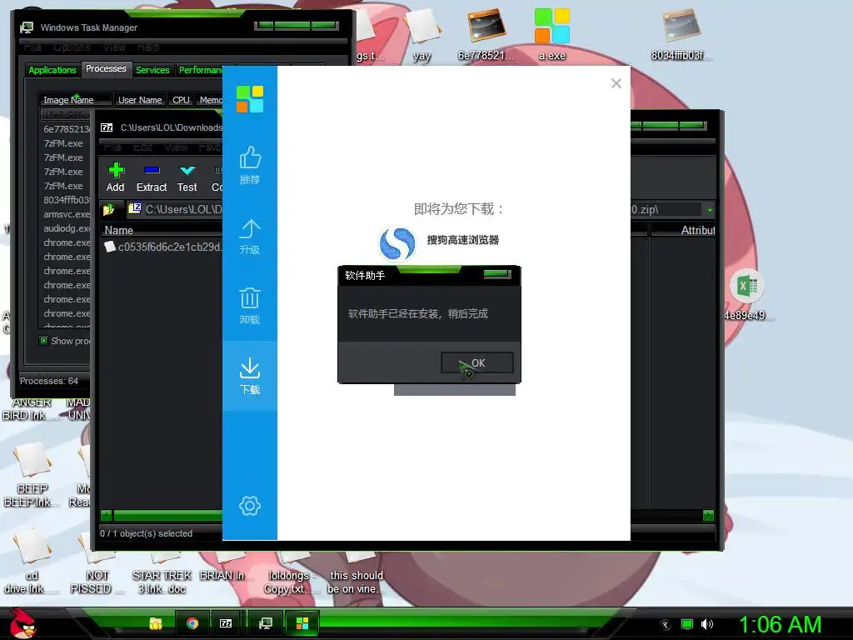Image resolution: width=853 pixels, height=640 pixels.
Task: Open Options menu in Task Manager
Action: pos(72,47)
